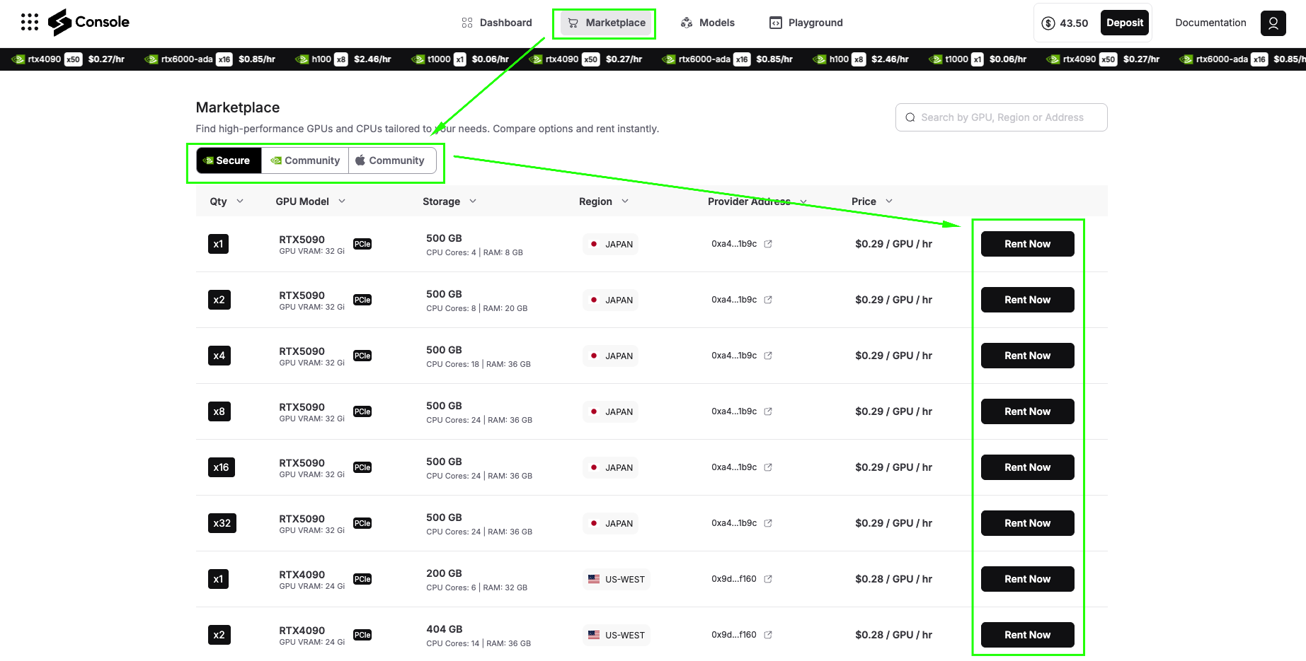
Task: Click the Console logo icon
Action: (60, 23)
